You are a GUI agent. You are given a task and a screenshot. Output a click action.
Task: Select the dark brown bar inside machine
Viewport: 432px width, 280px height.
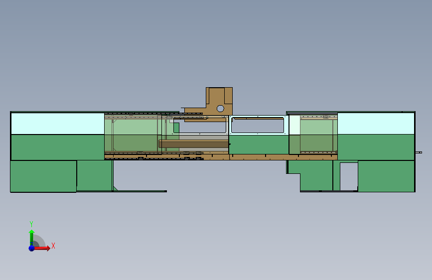click(194, 143)
